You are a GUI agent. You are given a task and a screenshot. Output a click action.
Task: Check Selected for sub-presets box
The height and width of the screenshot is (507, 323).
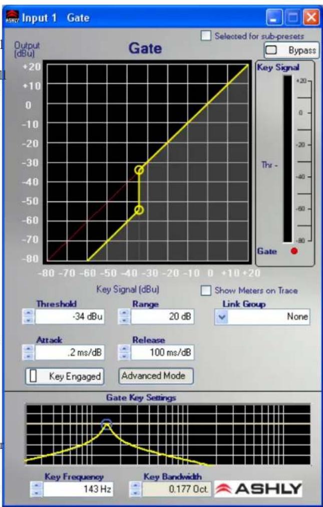(206, 36)
